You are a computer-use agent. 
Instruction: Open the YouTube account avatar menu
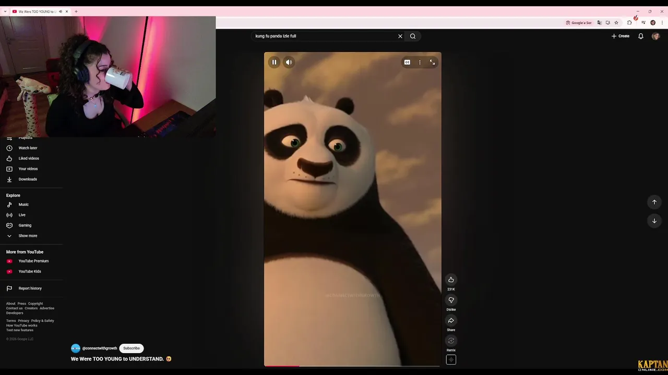[x=655, y=36]
